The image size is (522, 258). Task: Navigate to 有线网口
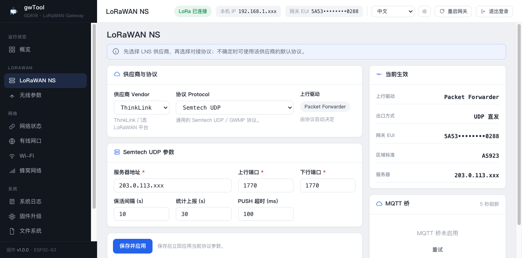pos(45,141)
